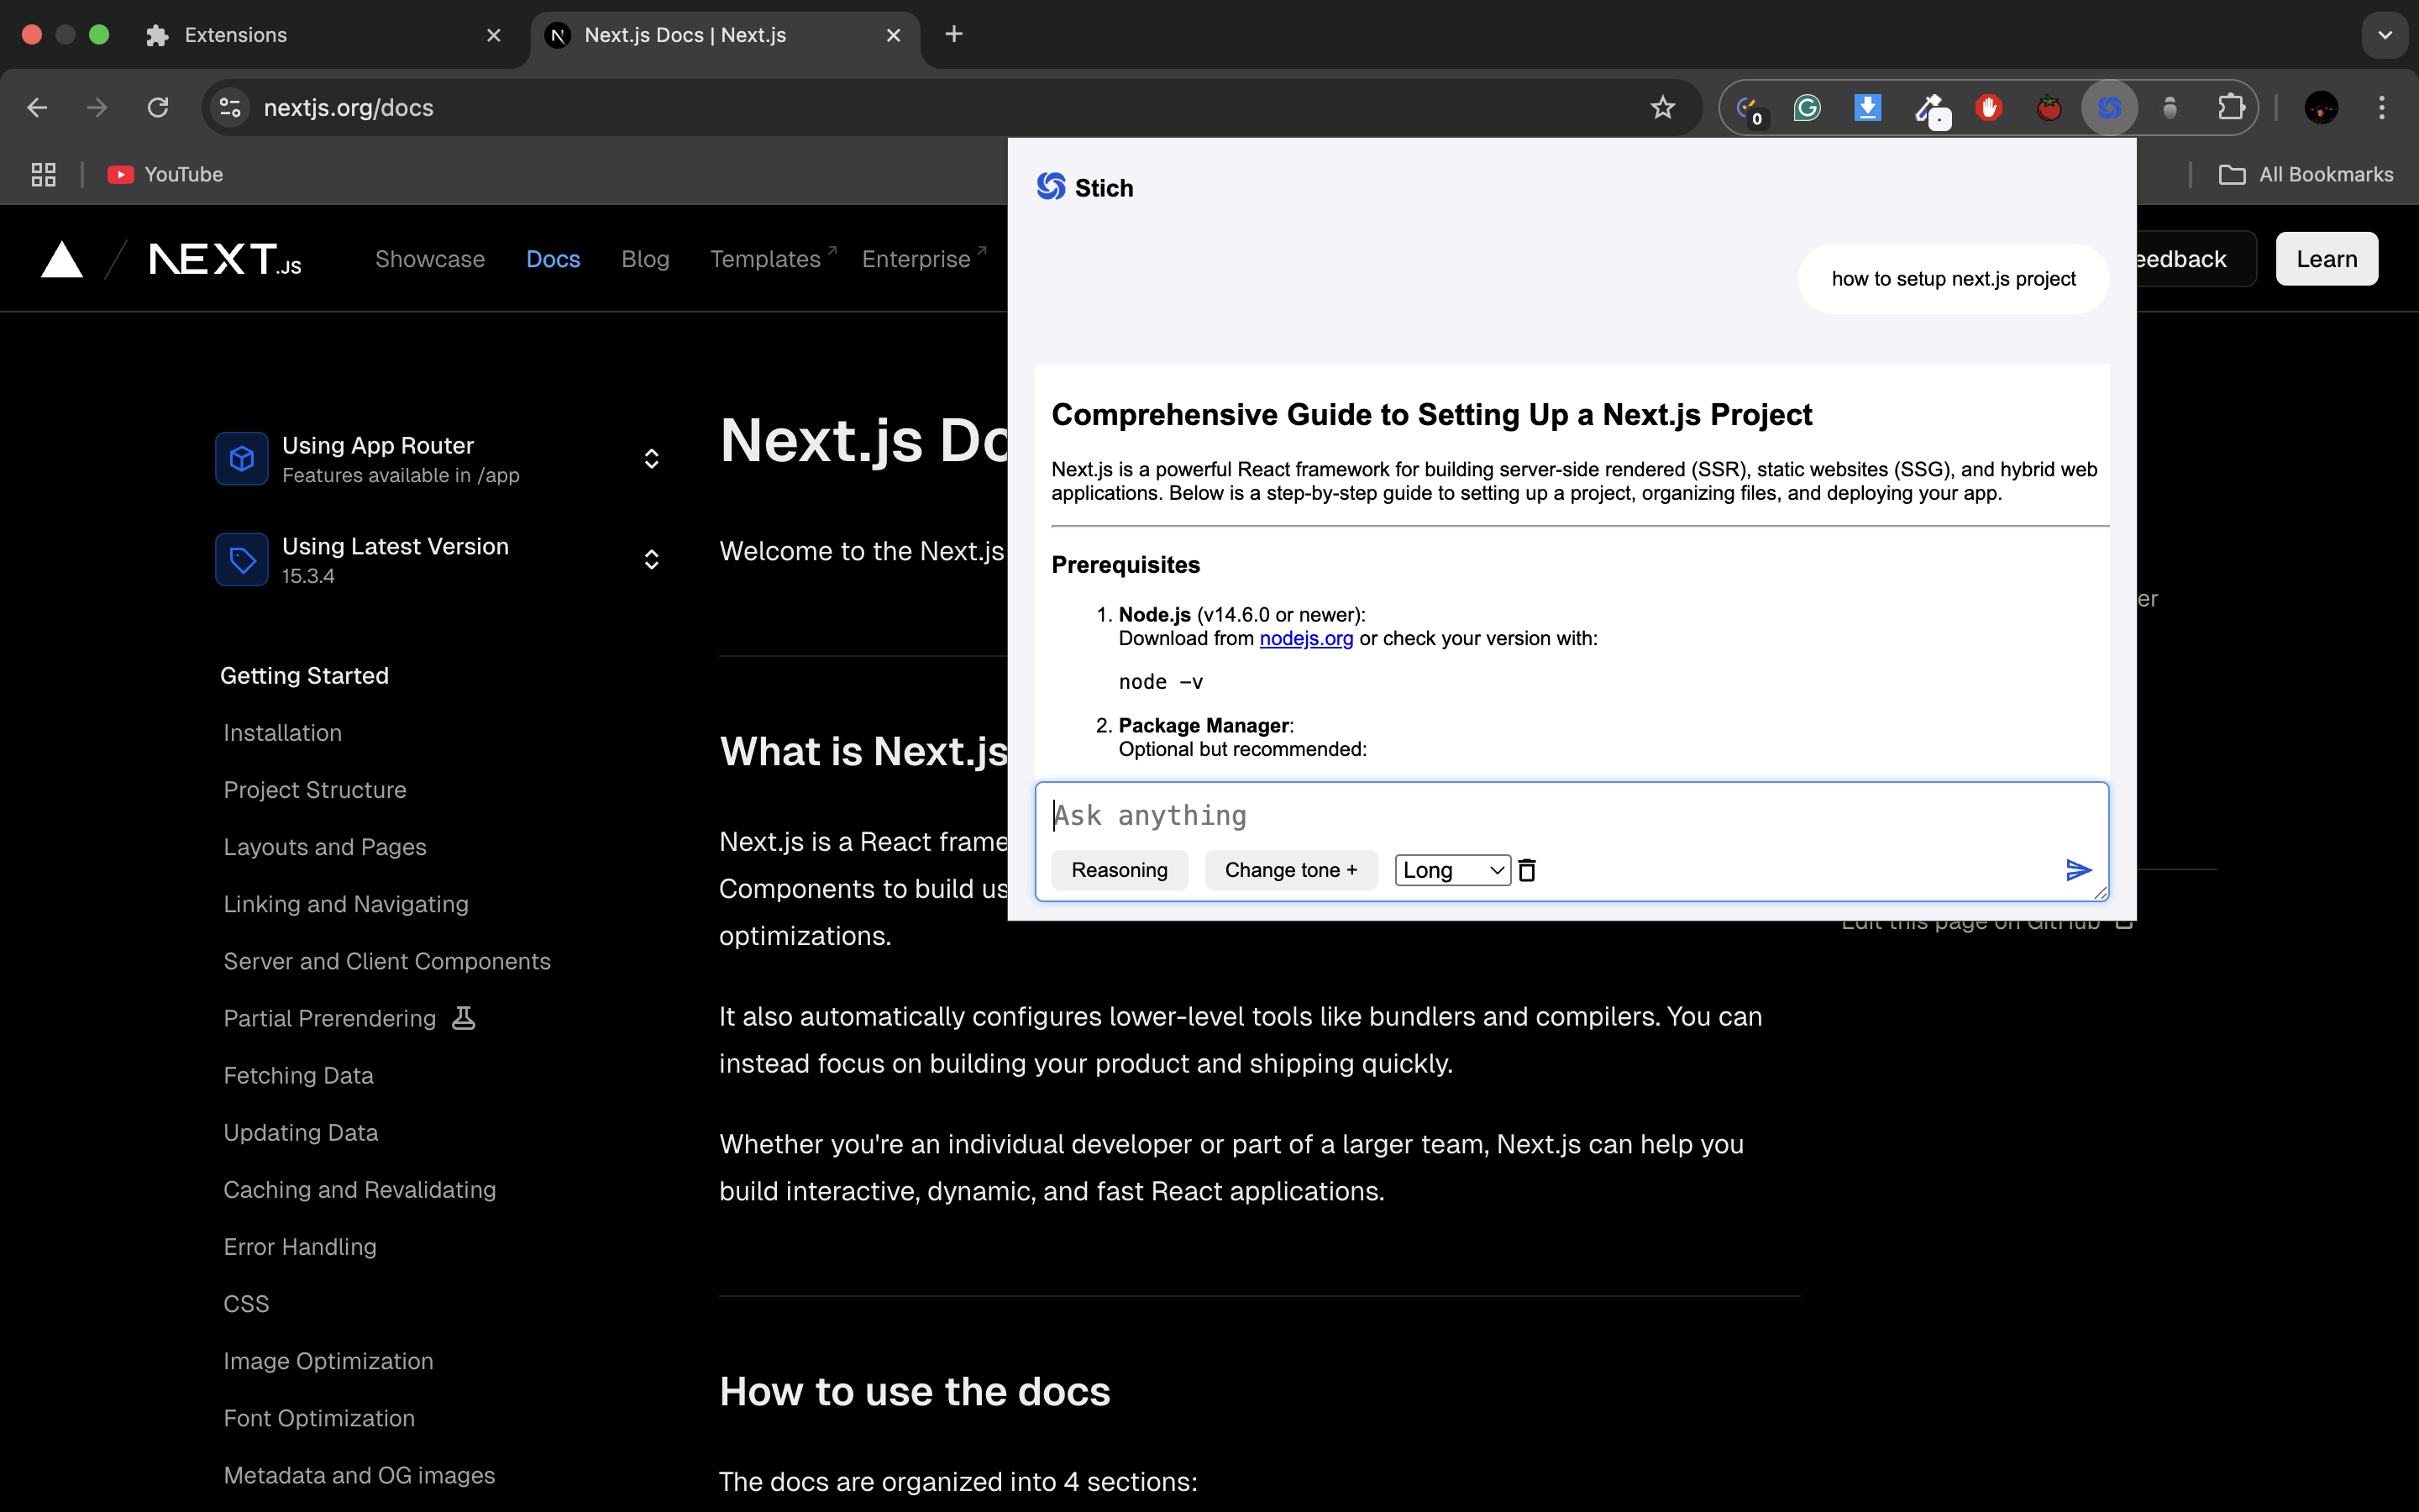This screenshot has height=1512, width=2419.
Task: Open the Installation docs page
Action: tap(283, 733)
